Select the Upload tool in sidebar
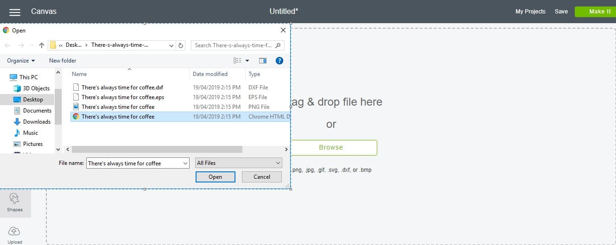This screenshot has height=245, width=616. pos(15,235)
